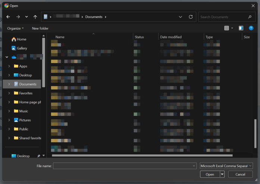The height and width of the screenshot is (184, 260).
Task: Click the Forward navigation arrow
Action: coord(18,17)
